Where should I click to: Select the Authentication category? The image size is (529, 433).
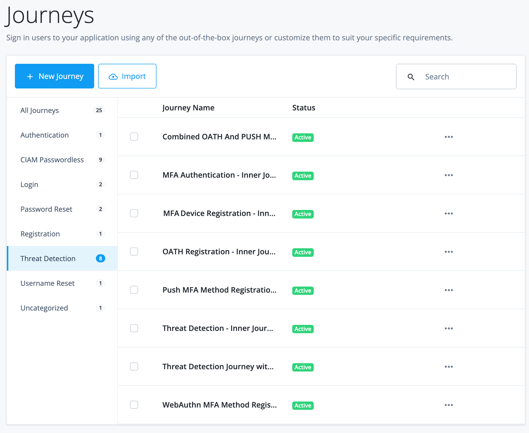pyautogui.click(x=45, y=135)
